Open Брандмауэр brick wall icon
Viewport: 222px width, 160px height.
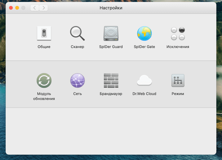111,80
